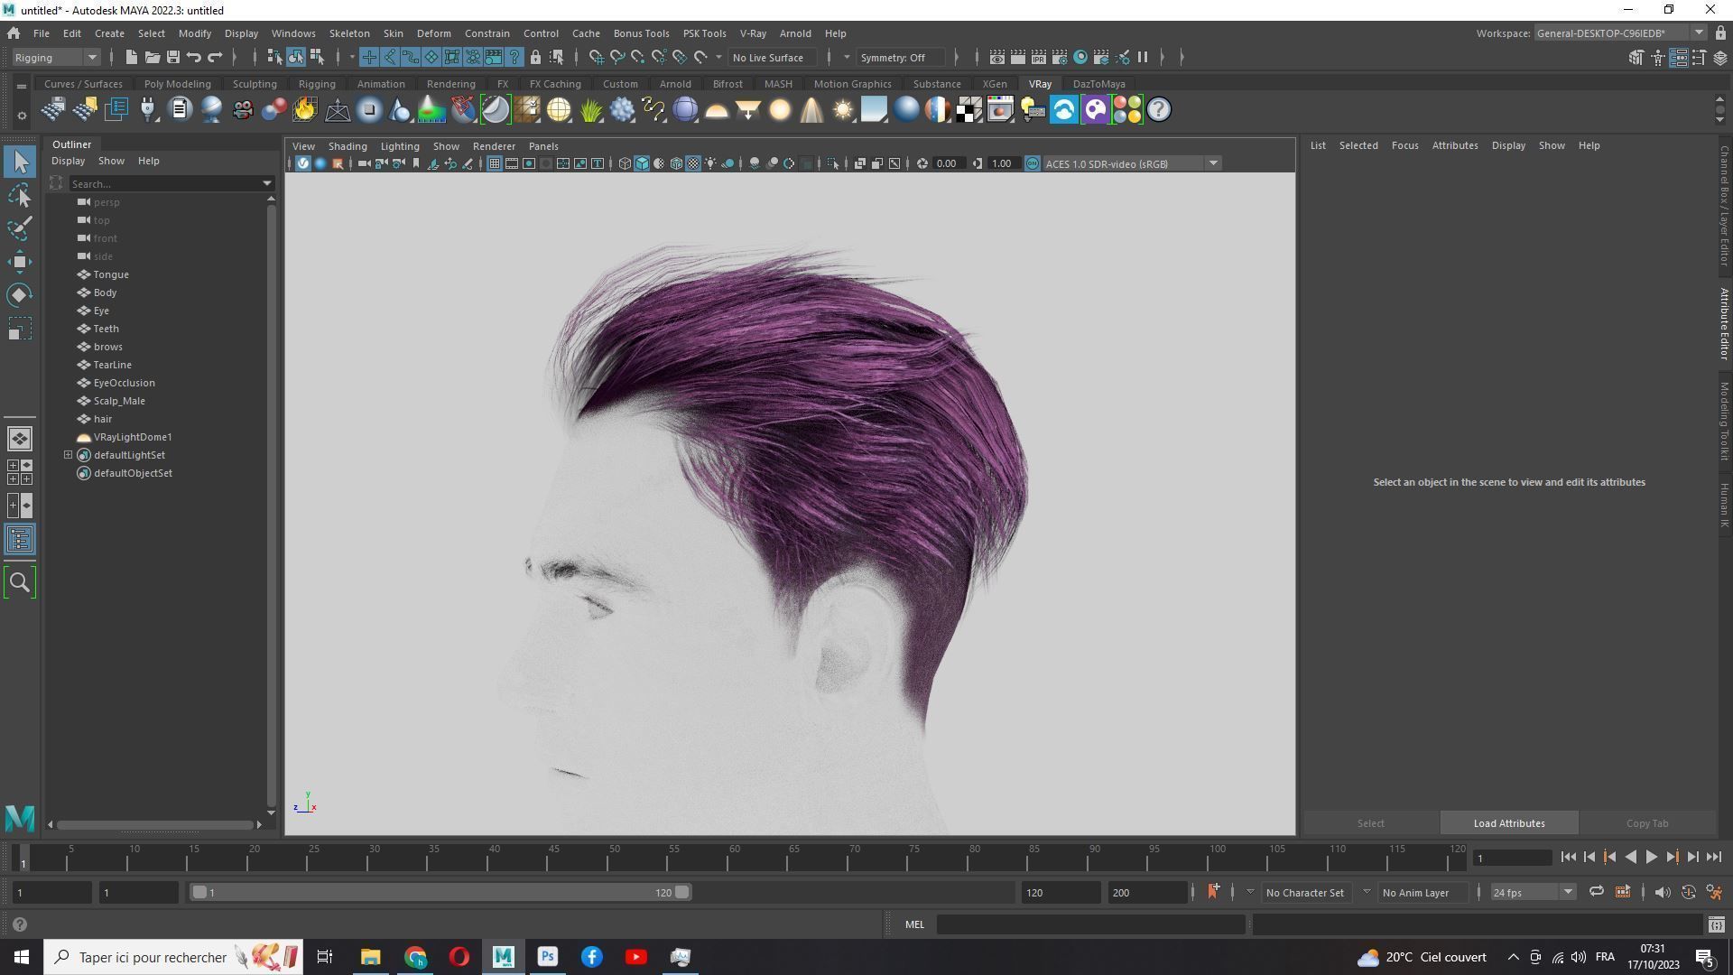Open the Attribute Editor vertical tab
This screenshot has height=975, width=1733.
tap(1723, 324)
